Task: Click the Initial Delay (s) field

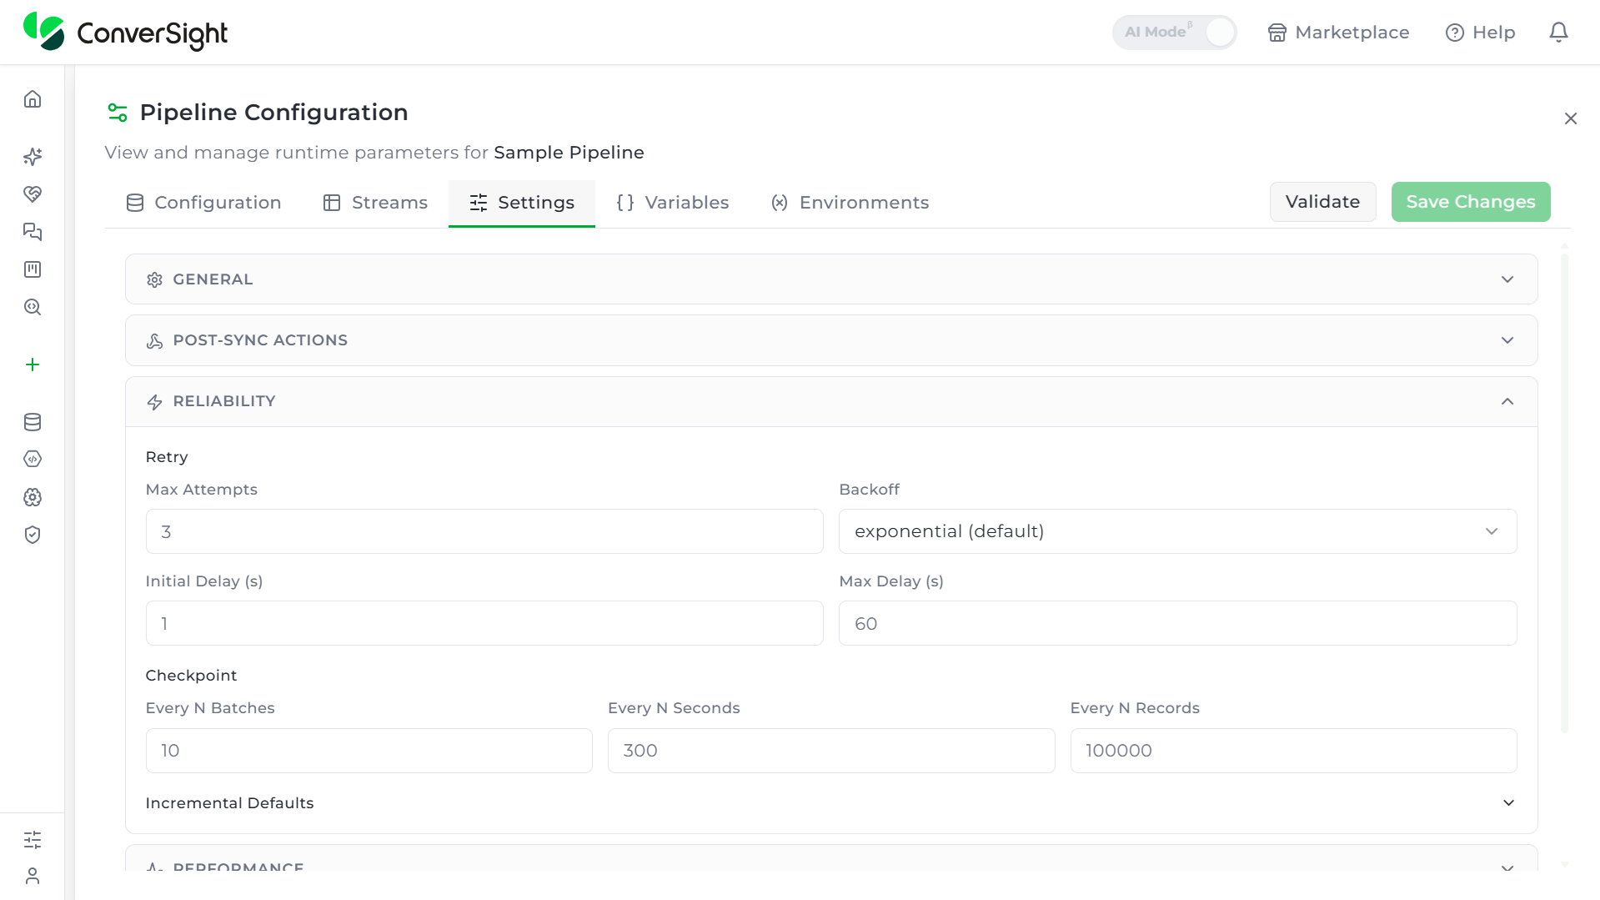Action: tap(484, 623)
